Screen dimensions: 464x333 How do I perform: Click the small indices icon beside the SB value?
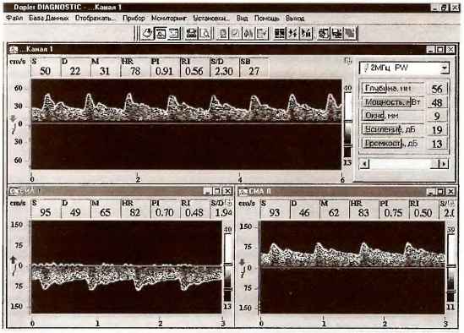[x=348, y=61]
